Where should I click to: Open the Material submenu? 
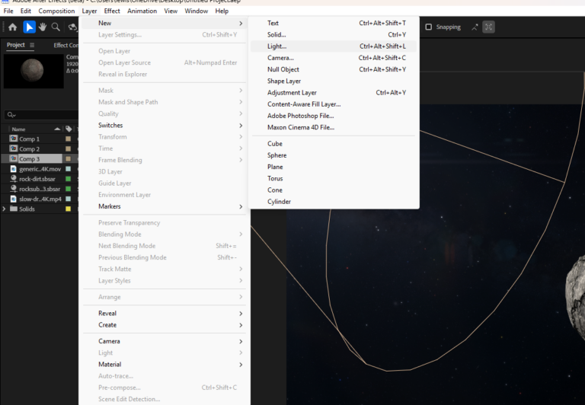165,365
